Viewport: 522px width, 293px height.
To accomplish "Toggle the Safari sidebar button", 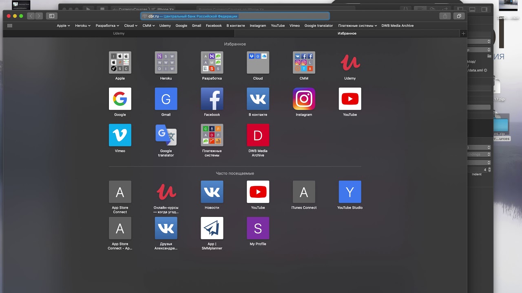I will pyautogui.click(x=51, y=16).
